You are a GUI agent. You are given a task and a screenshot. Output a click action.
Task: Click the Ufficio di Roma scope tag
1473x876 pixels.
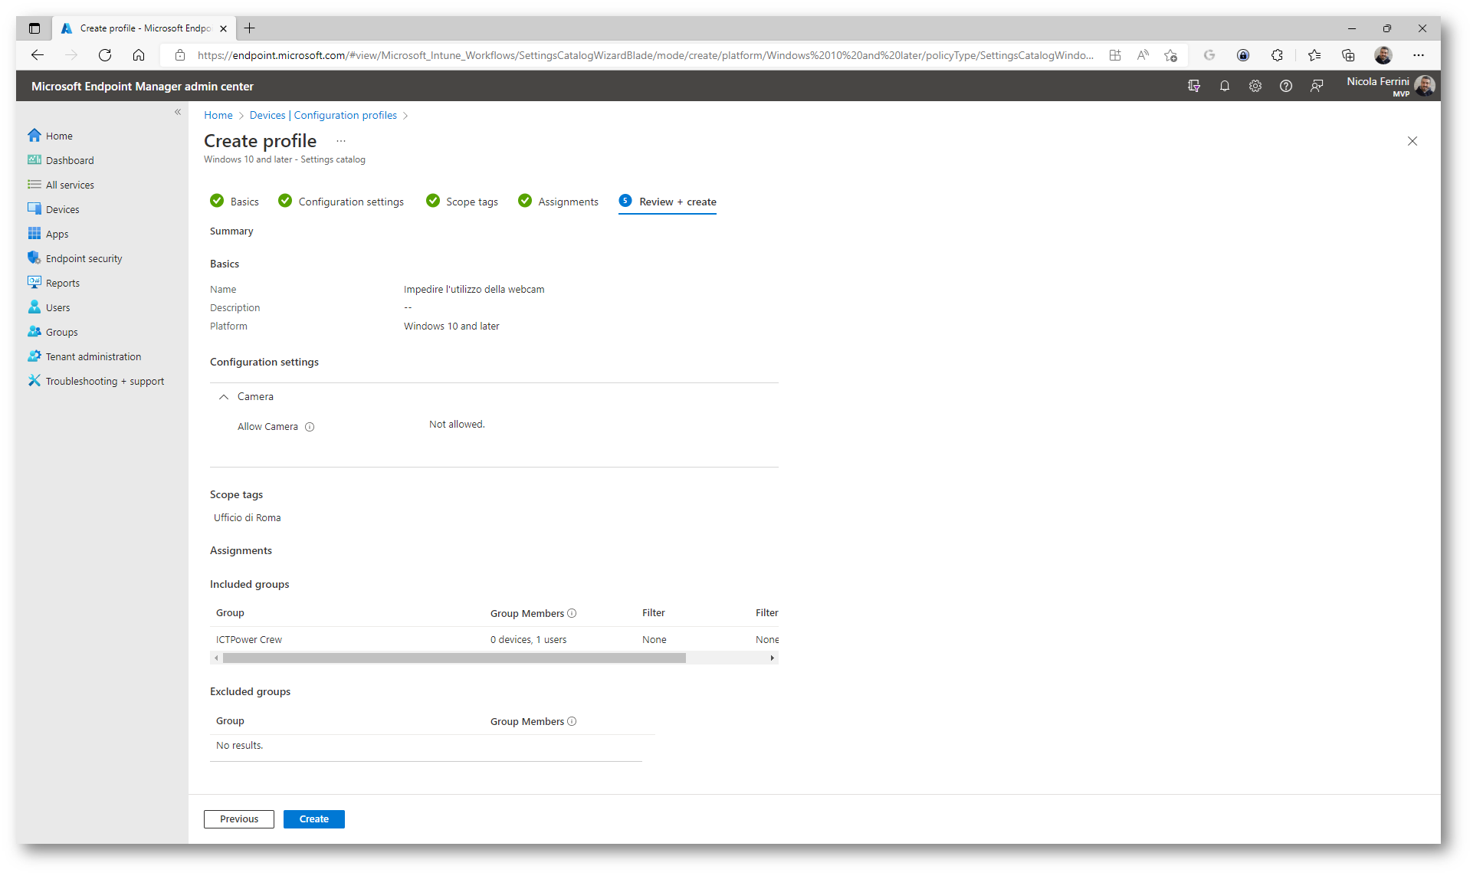tap(248, 518)
